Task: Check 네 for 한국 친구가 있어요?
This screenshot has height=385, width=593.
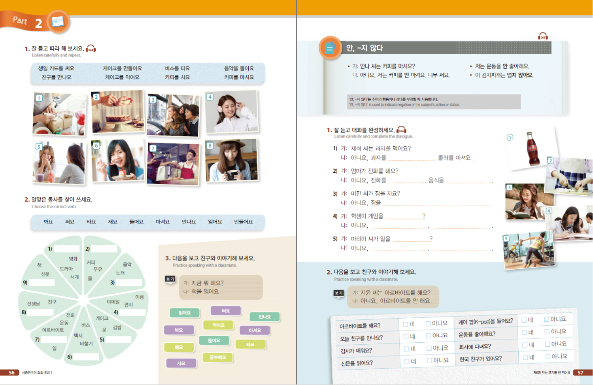Action: (x=525, y=357)
